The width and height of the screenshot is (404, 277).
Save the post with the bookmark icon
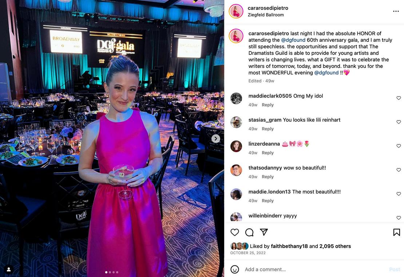point(396,232)
